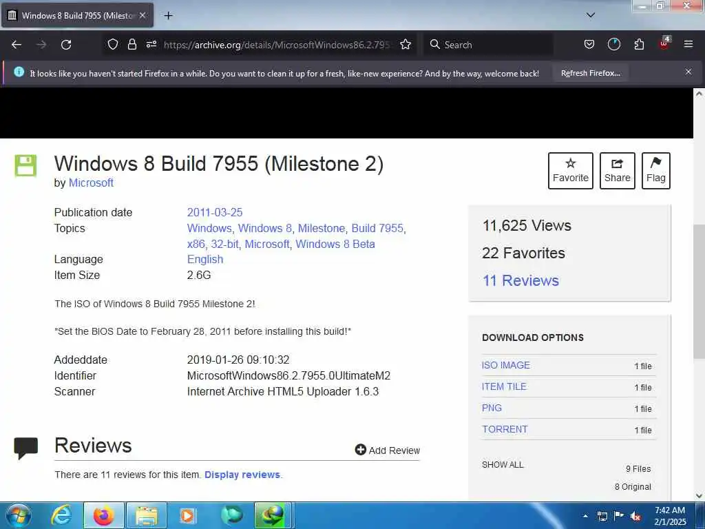Download the TORRENT option
Image resolution: width=705 pixels, height=529 pixels.
pyautogui.click(x=505, y=429)
